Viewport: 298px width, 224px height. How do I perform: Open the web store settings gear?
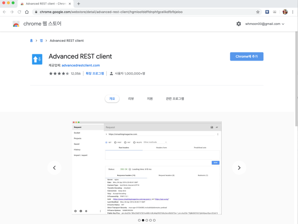239,23
